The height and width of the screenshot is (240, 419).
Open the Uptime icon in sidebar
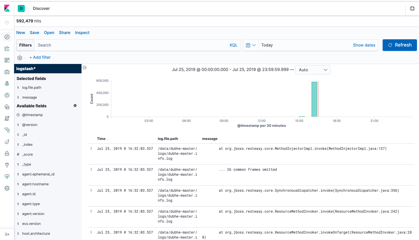(x=7, y=142)
